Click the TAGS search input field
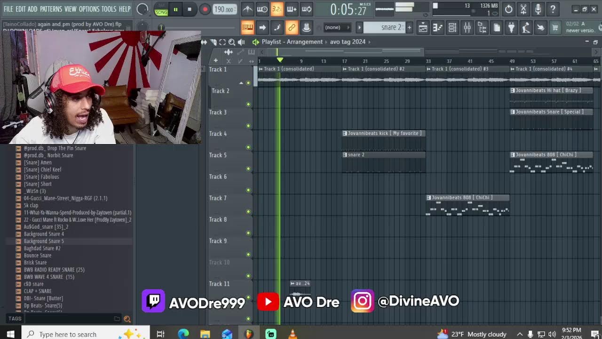This screenshot has width=602, height=339. [x=68, y=319]
